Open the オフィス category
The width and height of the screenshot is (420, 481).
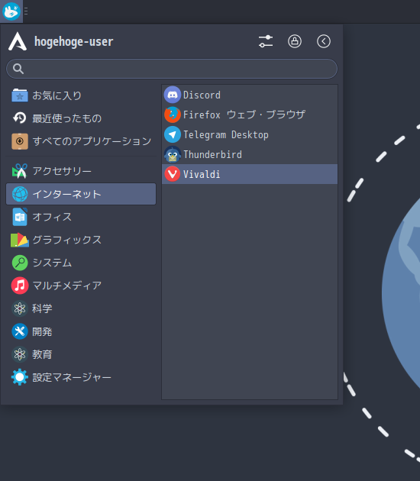pos(81,217)
